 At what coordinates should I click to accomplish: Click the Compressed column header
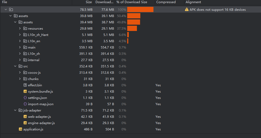tap(166, 2)
